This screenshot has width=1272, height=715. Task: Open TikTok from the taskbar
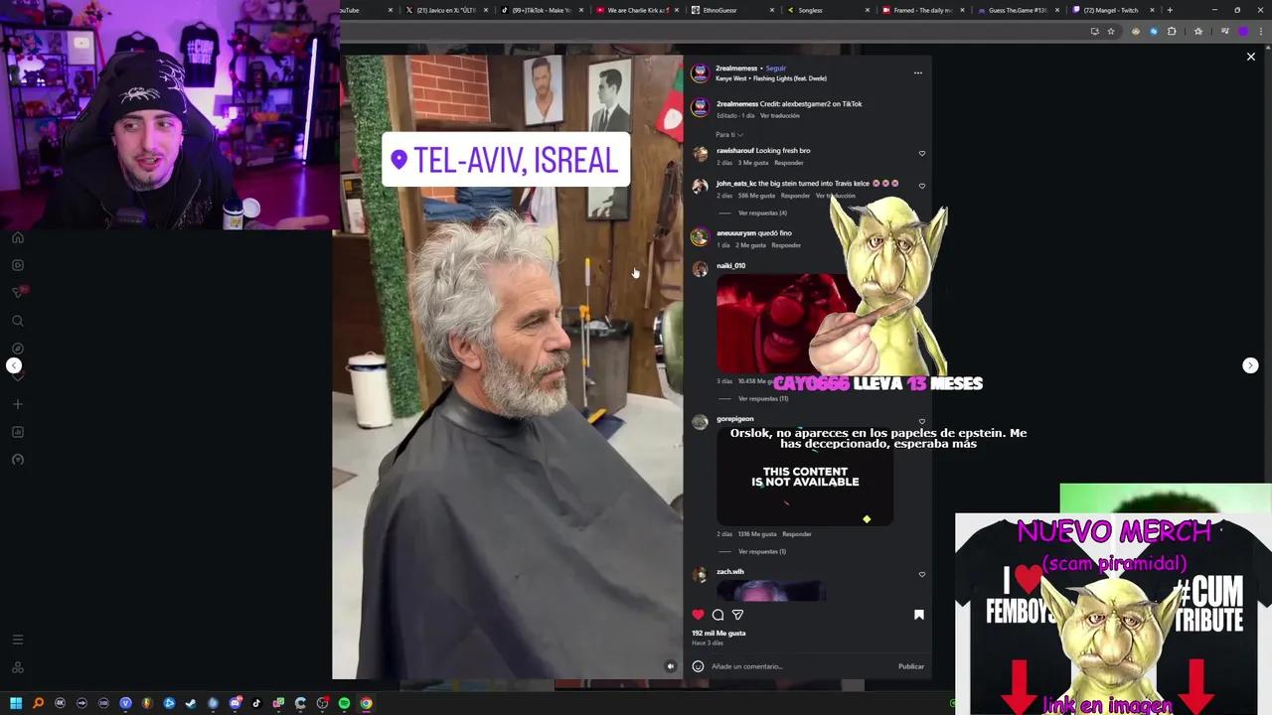click(256, 703)
